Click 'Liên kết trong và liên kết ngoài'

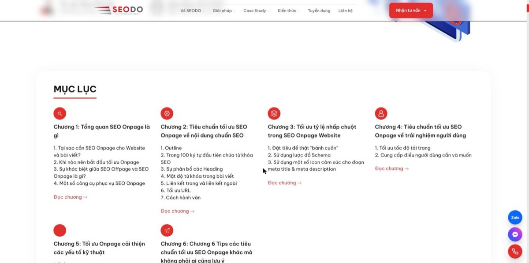coord(199,183)
